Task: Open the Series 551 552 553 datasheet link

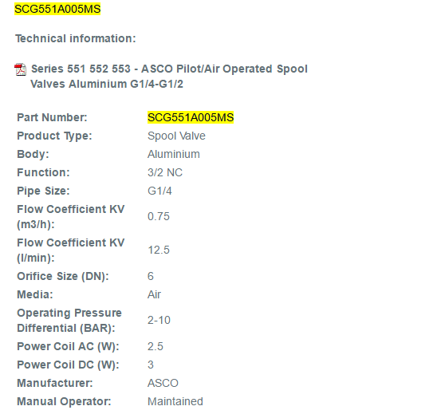Action: coord(169,77)
